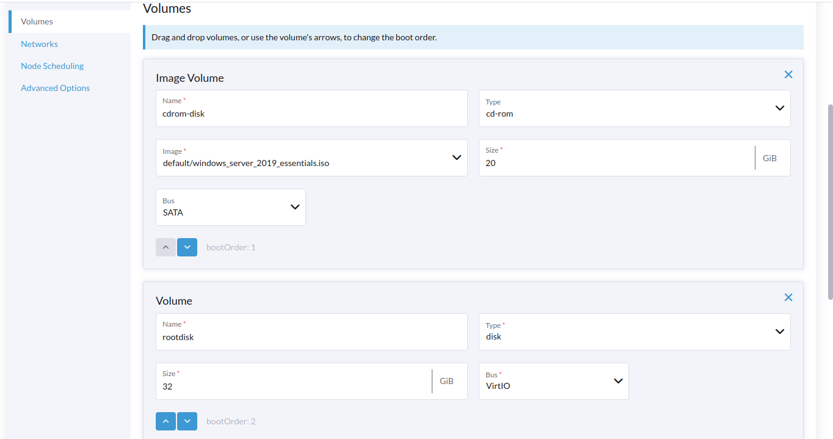Expand the SATA Bus dropdown
The image size is (833, 439).
tap(231, 208)
